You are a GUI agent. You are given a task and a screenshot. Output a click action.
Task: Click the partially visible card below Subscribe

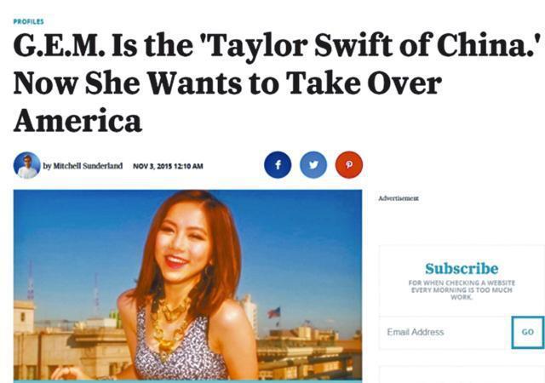click(462, 374)
